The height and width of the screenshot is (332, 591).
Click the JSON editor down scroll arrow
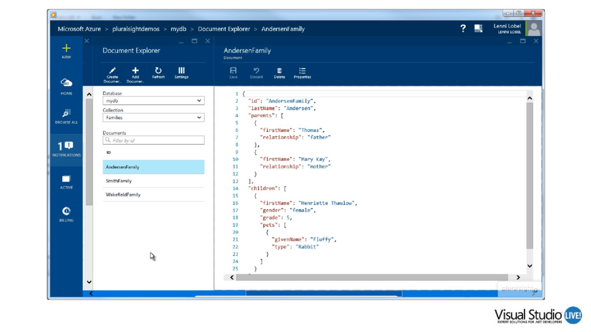pos(530,266)
